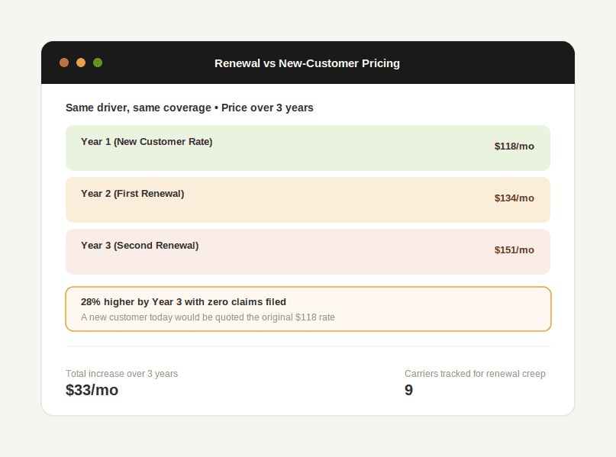Select the 'Year 1 (New Customer Rate)' label

(x=147, y=142)
